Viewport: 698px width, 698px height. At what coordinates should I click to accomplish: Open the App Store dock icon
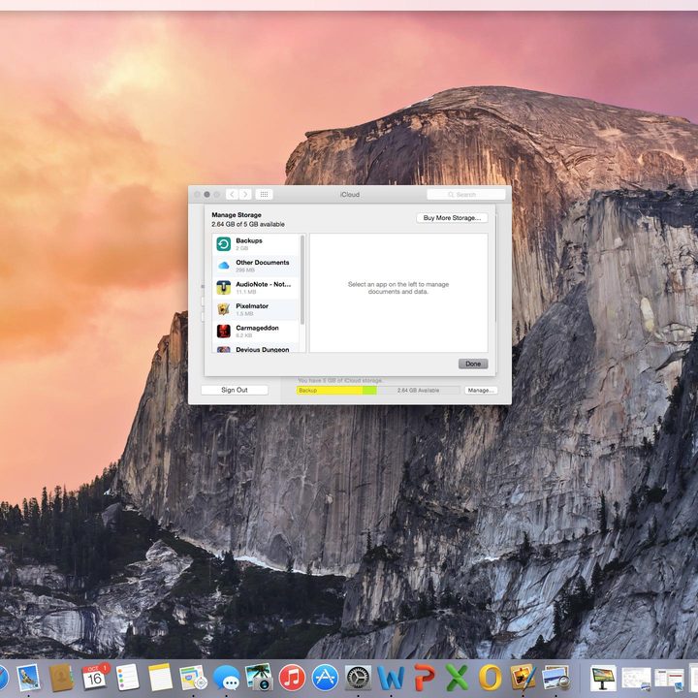pyautogui.click(x=325, y=678)
